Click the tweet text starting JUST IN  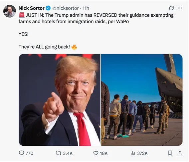pyautogui.click(x=96, y=18)
